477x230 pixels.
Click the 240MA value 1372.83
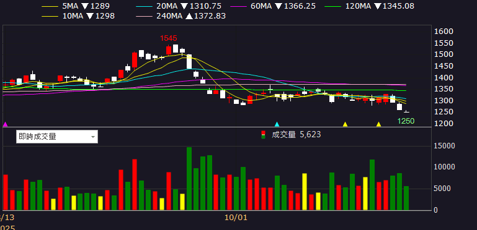[210, 16]
